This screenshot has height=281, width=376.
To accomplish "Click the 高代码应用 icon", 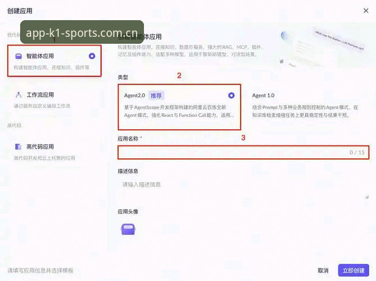I will (18, 147).
